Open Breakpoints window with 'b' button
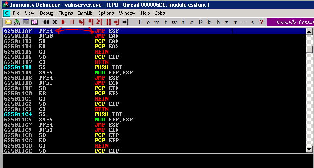Viewport: 314px width, 168px height. click(x=218, y=22)
